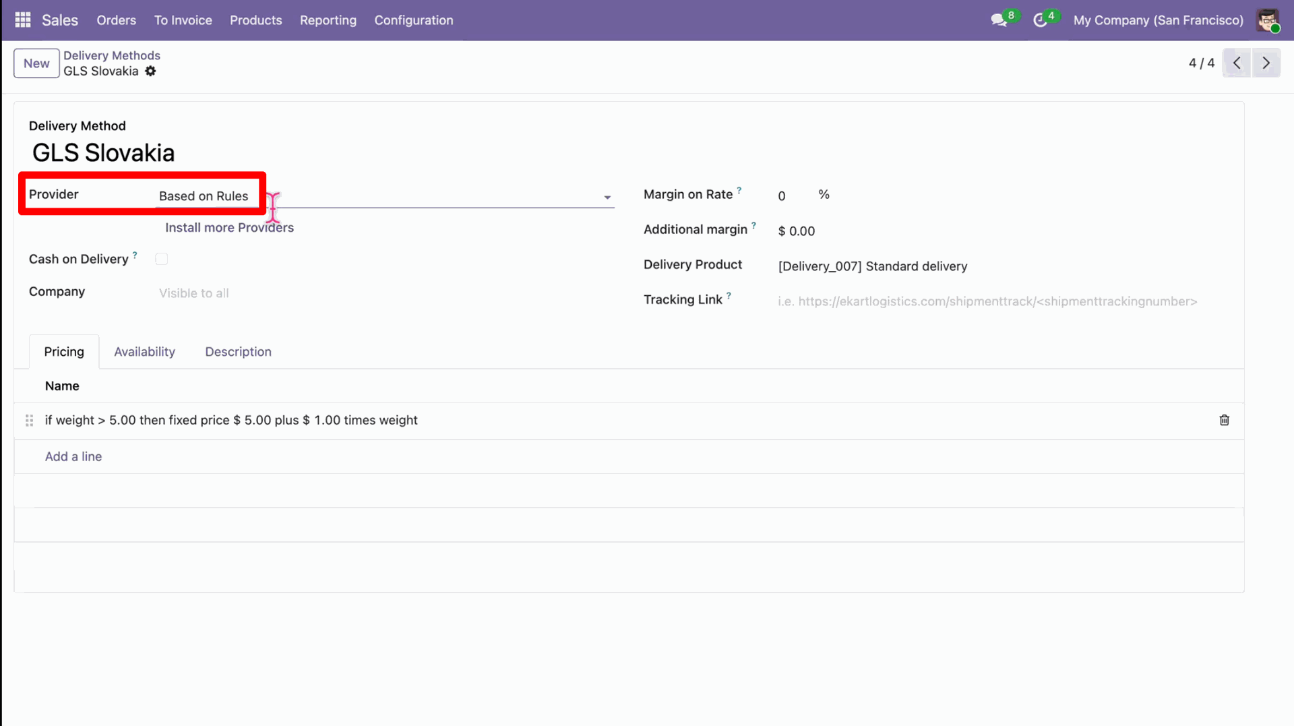Switch to the Availability tab
Image resolution: width=1294 pixels, height=726 pixels.
tap(144, 352)
